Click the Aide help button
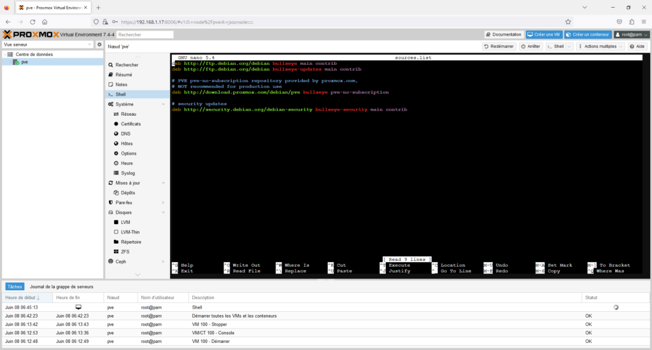The width and height of the screenshot is (652, 350). click(637, 46)
